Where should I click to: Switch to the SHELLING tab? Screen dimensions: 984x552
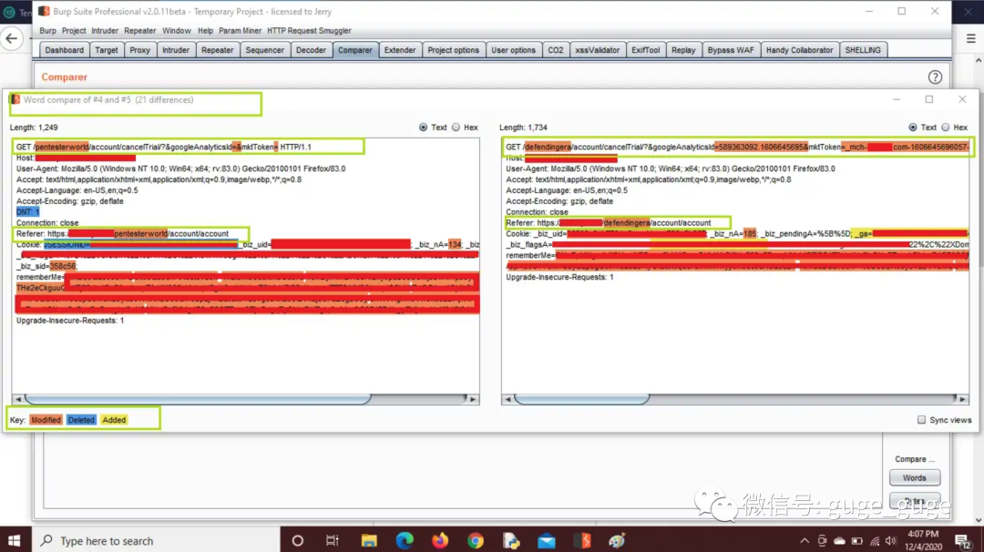[863, 50]
